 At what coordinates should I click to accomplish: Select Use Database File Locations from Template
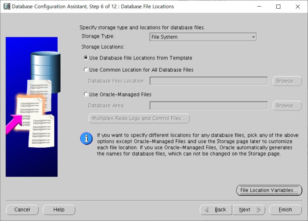coord(138,58)
